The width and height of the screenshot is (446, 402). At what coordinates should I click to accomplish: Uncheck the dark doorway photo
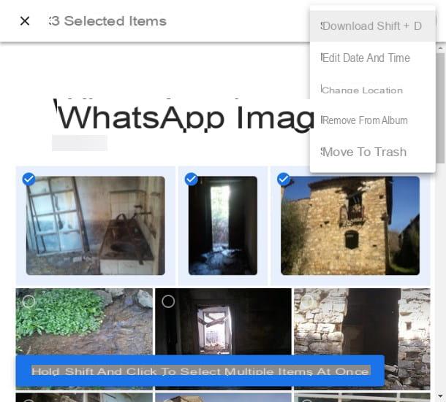click(x=191, y=179)
